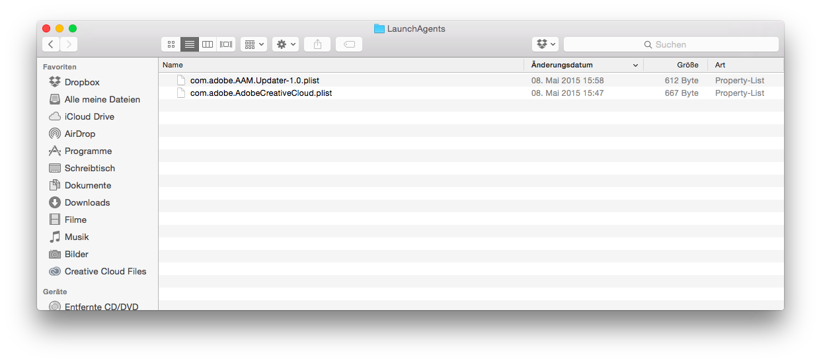Minimize the LaunchAgents window
The height and width of the screenshot is (363, 821).
coord(59,28)
